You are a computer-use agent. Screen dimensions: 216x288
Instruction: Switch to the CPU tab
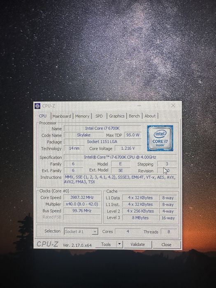tap(43, 116)
